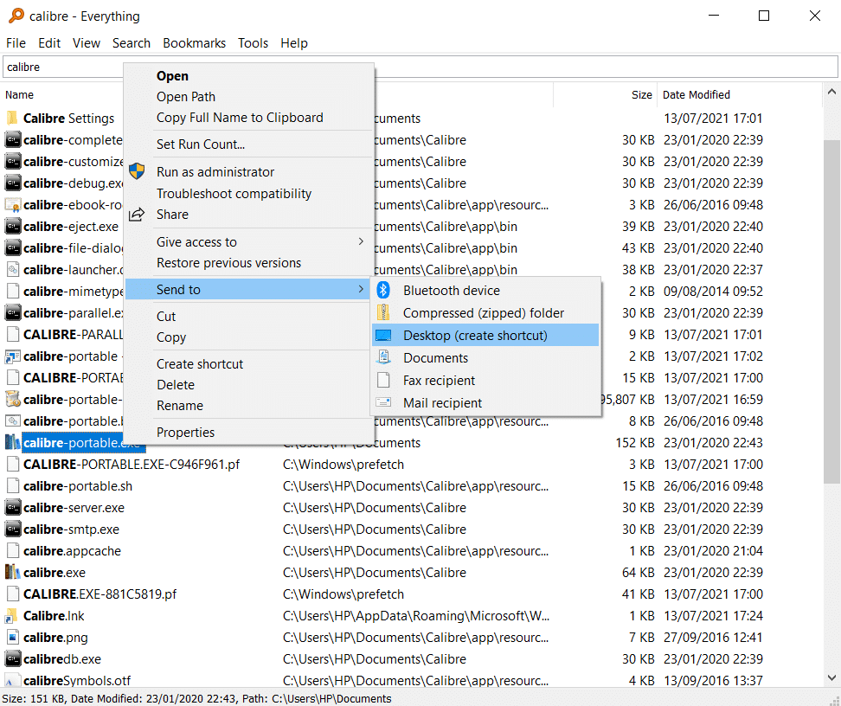Click the zipped folder icon
This screenshot has height=706, width=841.
point(383,312)
